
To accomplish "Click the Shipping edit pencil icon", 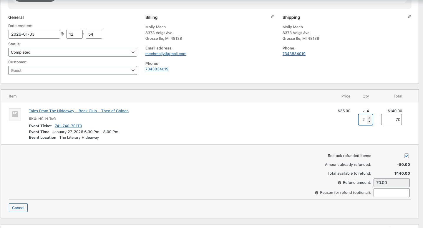I will point(409,17).
